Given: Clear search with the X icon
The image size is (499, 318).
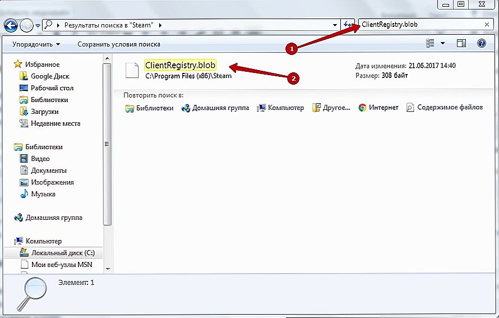Looking at the screenshot, I should [487, 25].
